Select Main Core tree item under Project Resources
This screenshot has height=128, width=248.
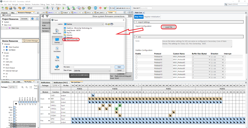pyautogui.click(x=15, y=28)
